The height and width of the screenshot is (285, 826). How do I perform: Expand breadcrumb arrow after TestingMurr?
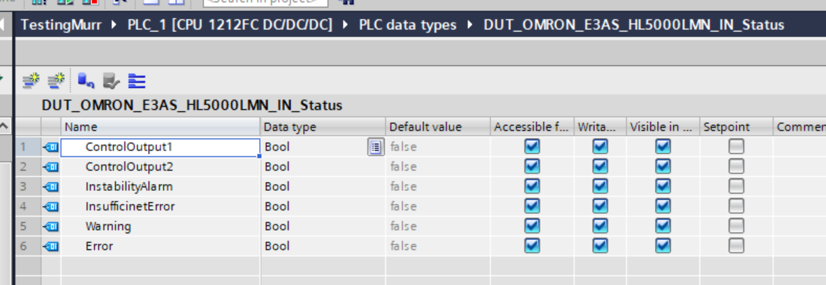point(115,24)
